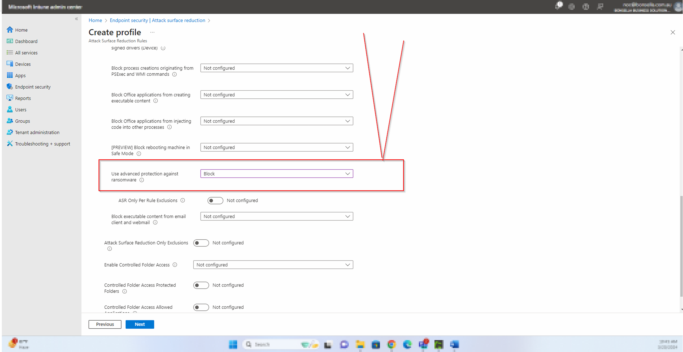Open File Explorer from the taskbar

[x=360, y=344]
